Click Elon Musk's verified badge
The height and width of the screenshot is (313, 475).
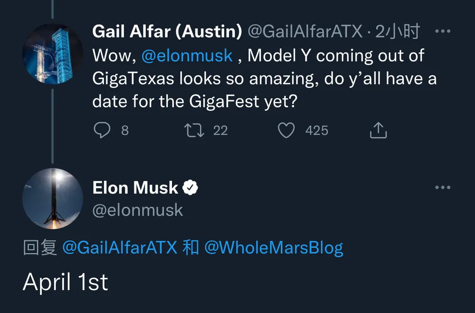coord(190,187)
